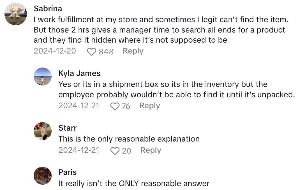
Task: Open Sabrina's puppy profile picture
Action: tap(16, 14)
